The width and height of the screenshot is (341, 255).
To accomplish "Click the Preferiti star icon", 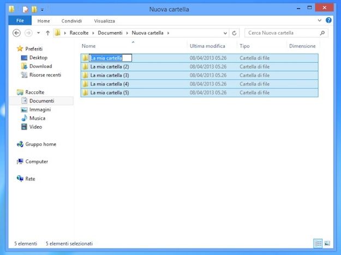I will [20, 48].
